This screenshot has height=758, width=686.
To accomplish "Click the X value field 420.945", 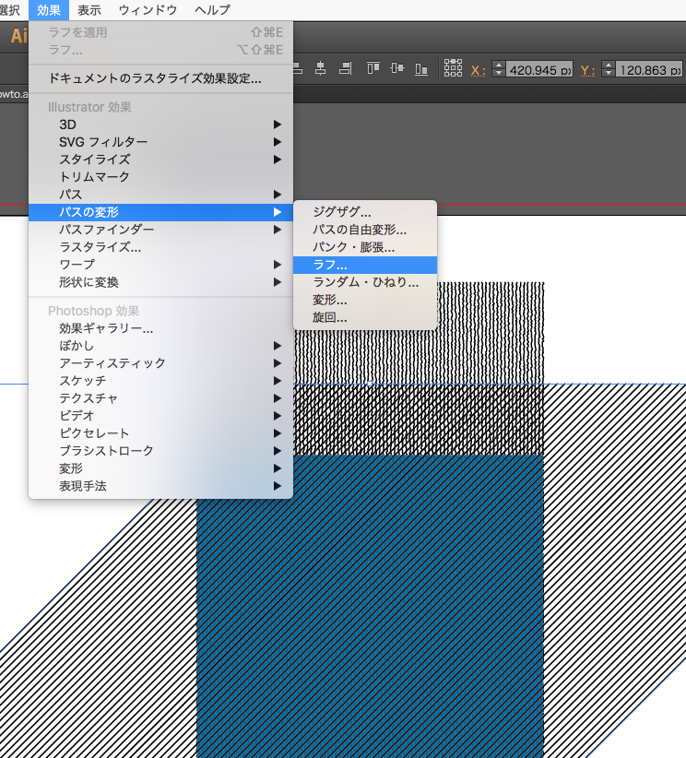I will tap(539, 69).
